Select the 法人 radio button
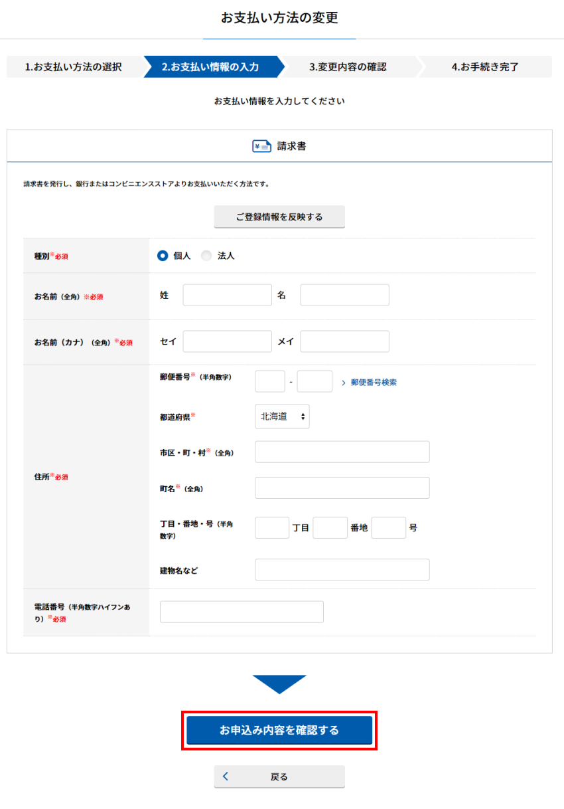The width and height of the screenshot is (564, 809). point(206,256)
